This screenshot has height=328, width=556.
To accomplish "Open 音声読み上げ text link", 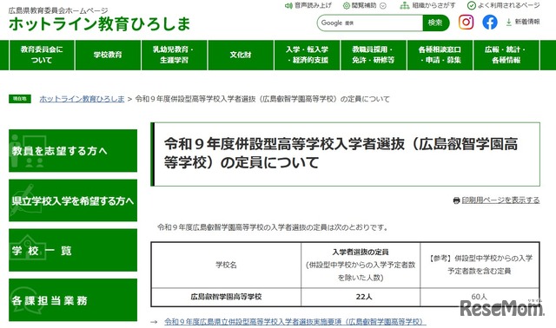I will (313, 6).
